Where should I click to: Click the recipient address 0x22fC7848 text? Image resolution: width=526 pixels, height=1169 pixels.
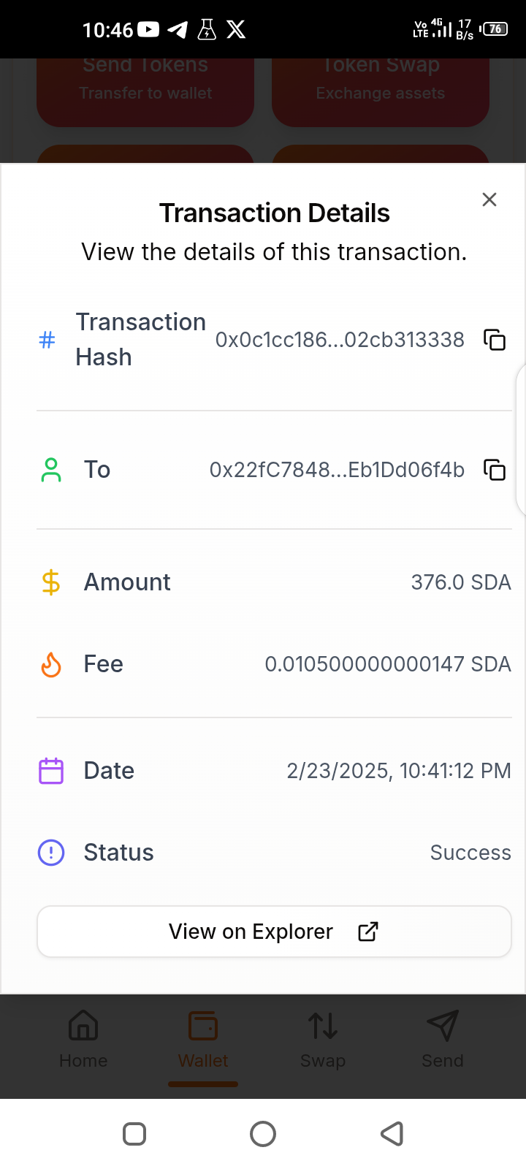coord(337,470)
